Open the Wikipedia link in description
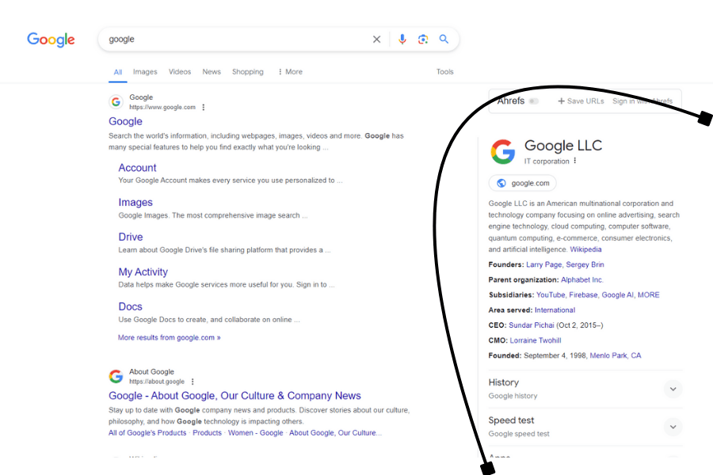 click(585, 249)
